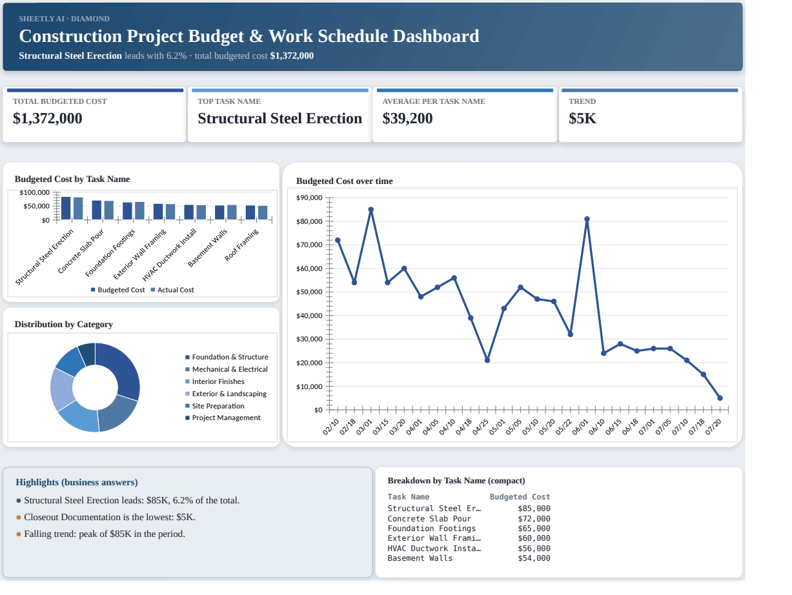792x595 pixels.
Task: Select the Top Task Name KPI card
Action: [280, 115]
